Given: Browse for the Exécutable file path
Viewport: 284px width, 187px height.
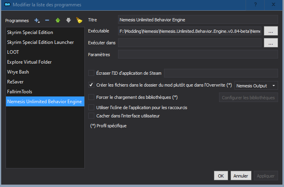Looking at the screenshot, I should (270, 31).
